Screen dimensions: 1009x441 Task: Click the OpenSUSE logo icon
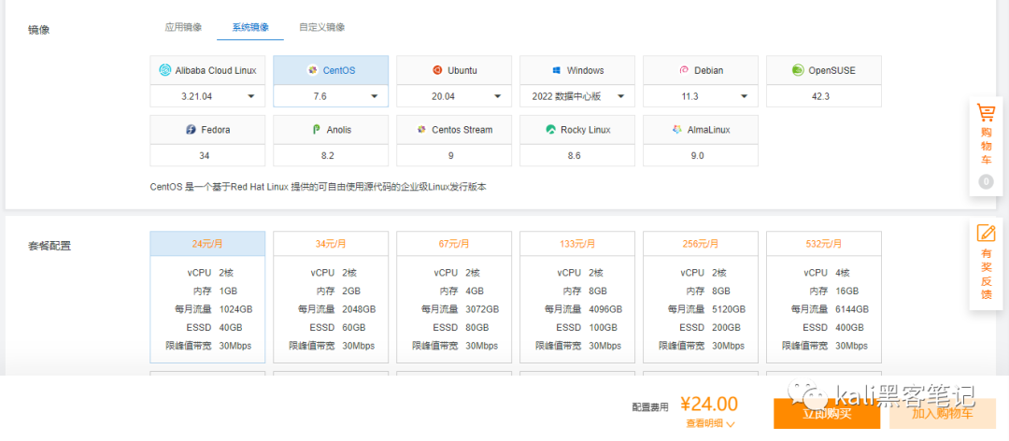coord(798,70)
